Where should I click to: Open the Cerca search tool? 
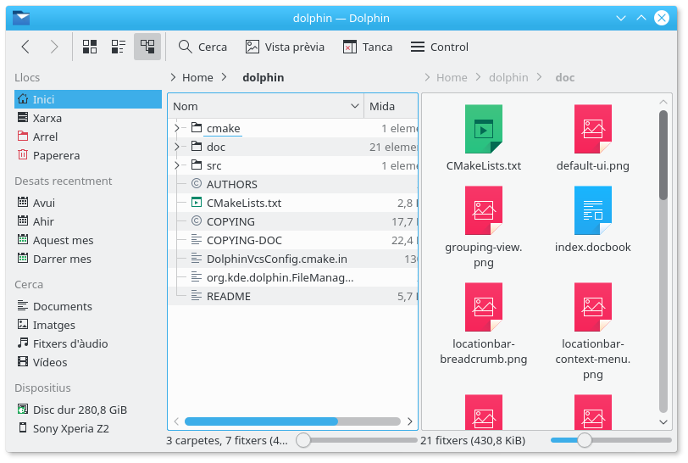202,47
